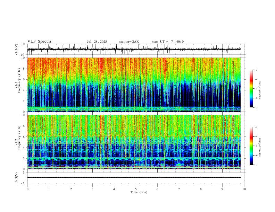Viewport: 275px width, 212px height.
Task: Click the upper ch.1 PSD color bar
Action: [251, 89]
